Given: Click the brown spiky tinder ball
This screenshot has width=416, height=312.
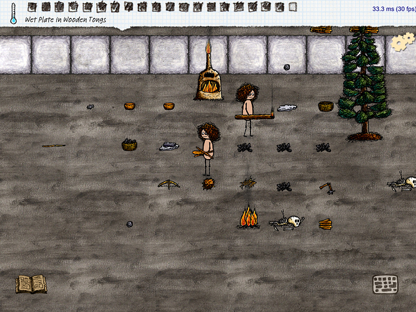Looking at the screenshot, I should point(209,183).
